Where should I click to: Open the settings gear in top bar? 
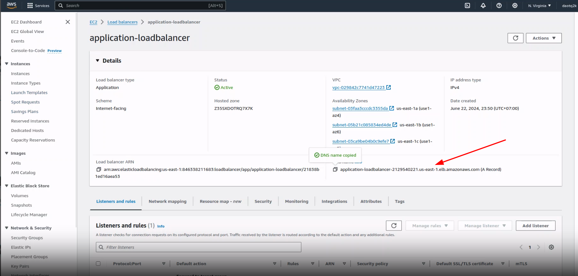tap(515, 5)
